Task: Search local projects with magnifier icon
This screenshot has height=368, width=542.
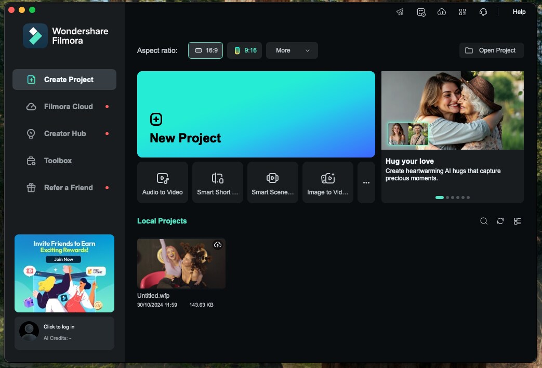Action: tap(484, 221)
